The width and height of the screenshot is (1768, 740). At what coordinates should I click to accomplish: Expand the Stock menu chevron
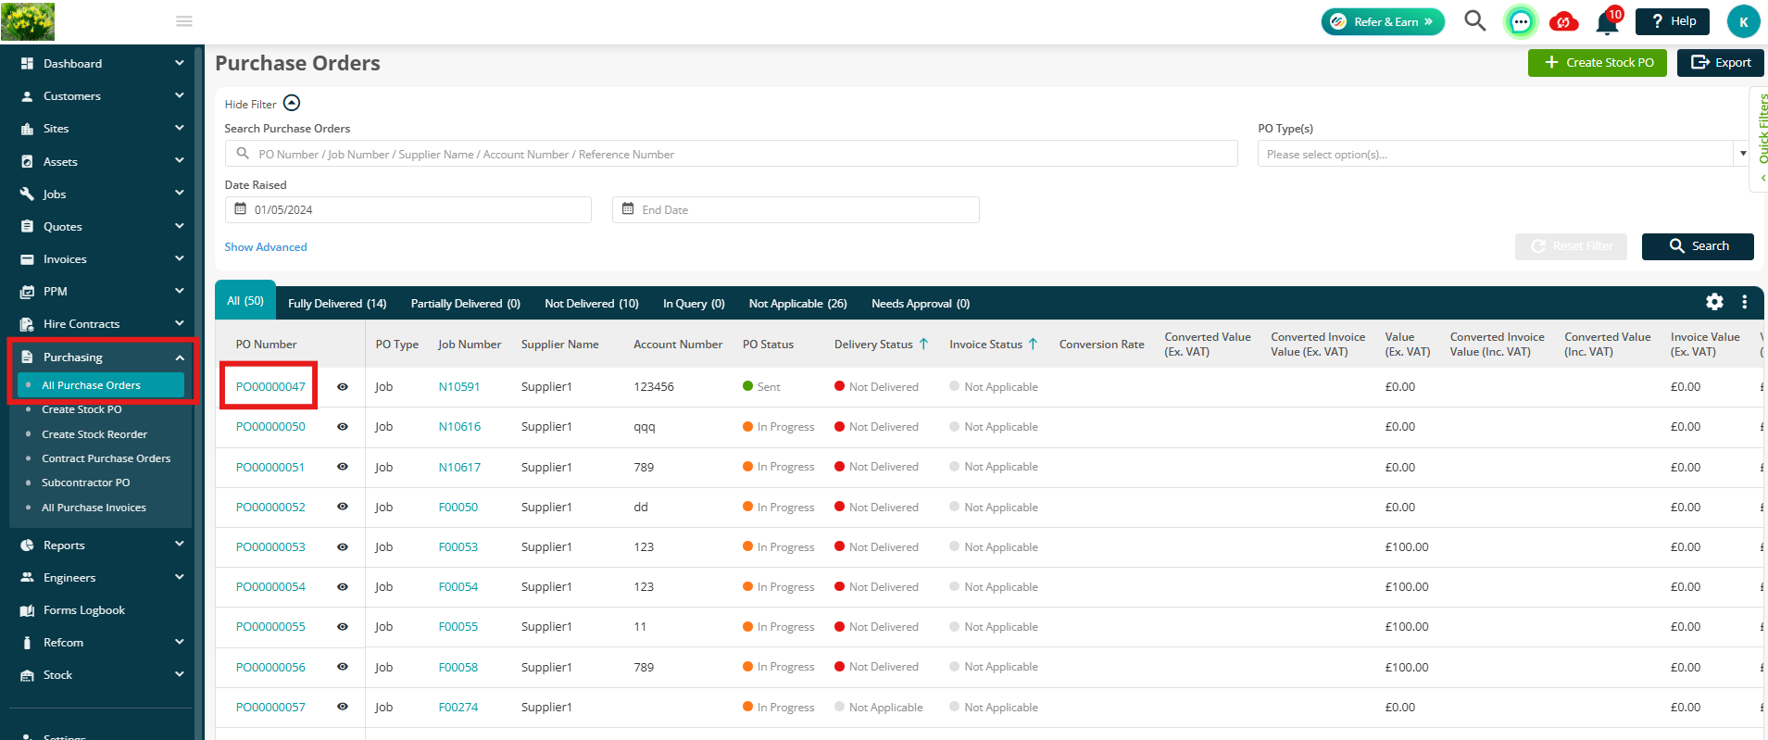coord(180,674)
